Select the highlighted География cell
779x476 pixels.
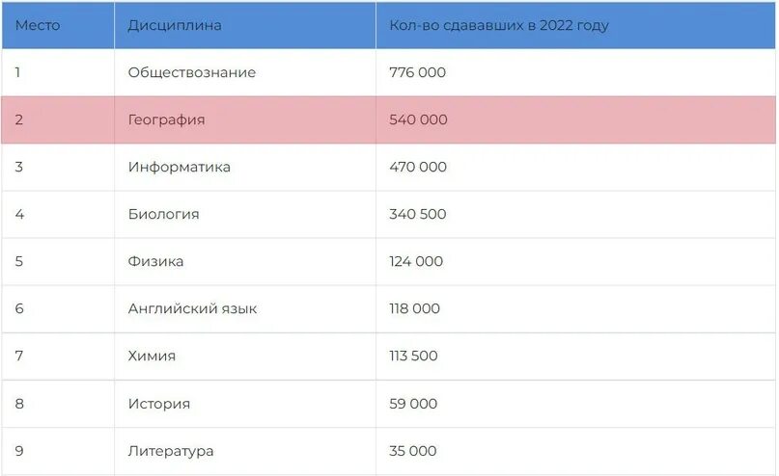(x=245, y=119)
